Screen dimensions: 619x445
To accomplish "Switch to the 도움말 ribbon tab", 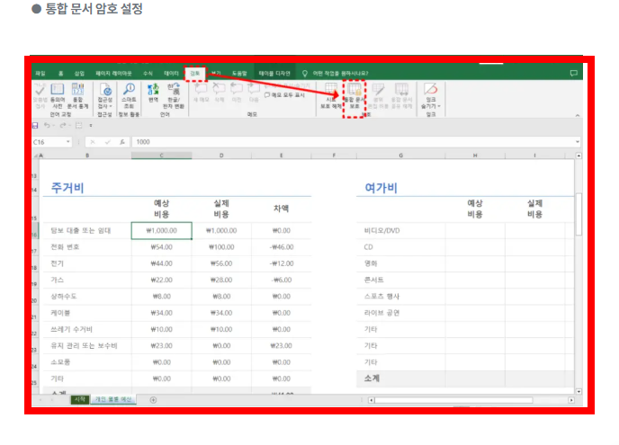I will (x=239, y=74).
